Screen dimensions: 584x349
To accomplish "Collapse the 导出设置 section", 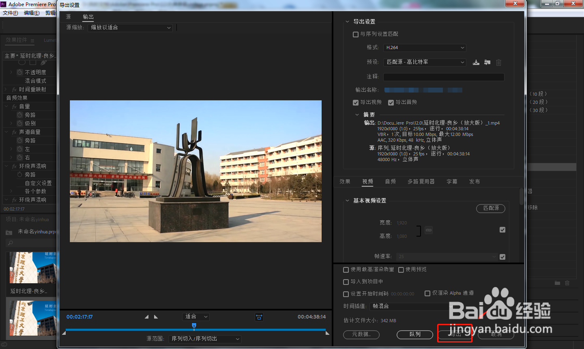I will (347, 22).
